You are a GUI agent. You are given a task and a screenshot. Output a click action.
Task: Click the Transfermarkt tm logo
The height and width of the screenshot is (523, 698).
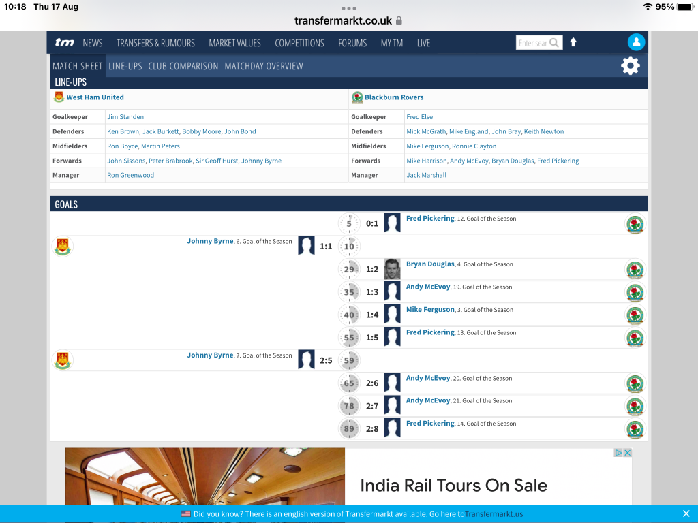click(x=65, y=43)
